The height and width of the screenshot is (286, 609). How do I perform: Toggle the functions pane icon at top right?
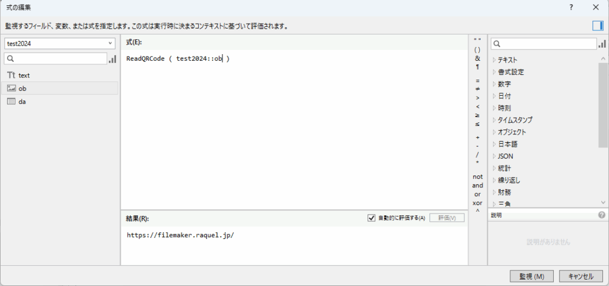[x=597, y=26]
